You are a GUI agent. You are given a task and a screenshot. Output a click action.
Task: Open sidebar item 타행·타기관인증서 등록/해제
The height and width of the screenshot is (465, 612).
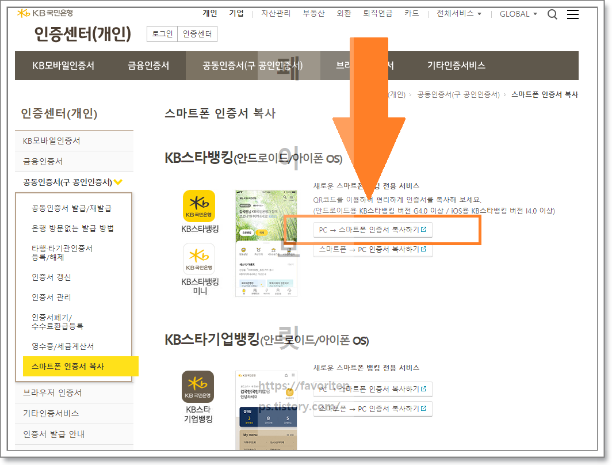pos(62,253)
